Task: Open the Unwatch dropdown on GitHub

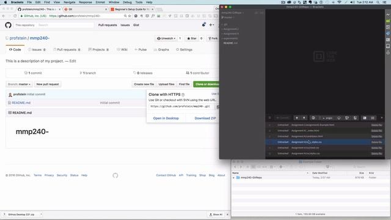Action: [166, 38]
